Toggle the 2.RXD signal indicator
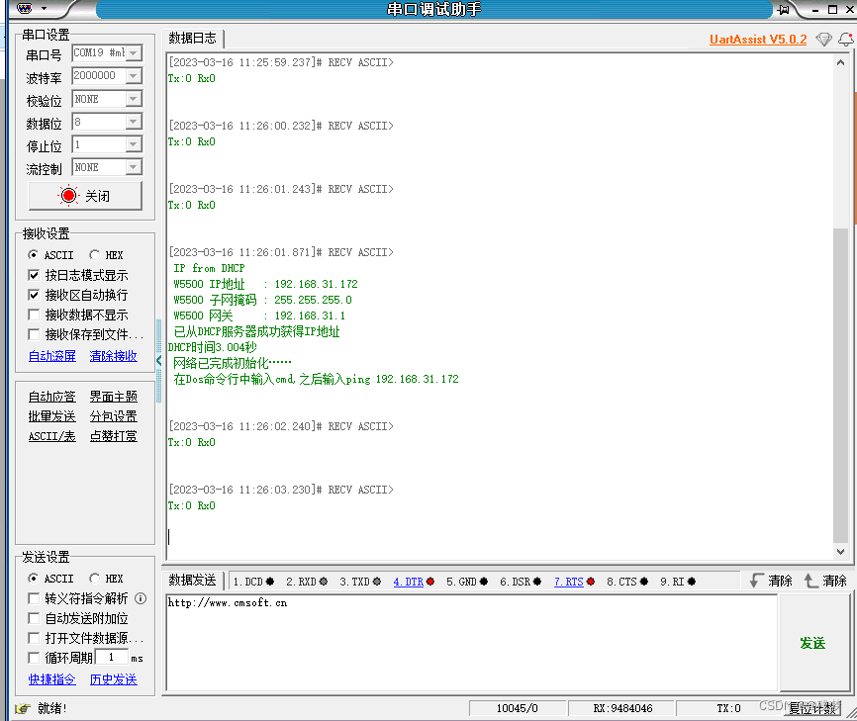Image resolution: width=857 pixels, height=721 pixels. coord(324,582)
